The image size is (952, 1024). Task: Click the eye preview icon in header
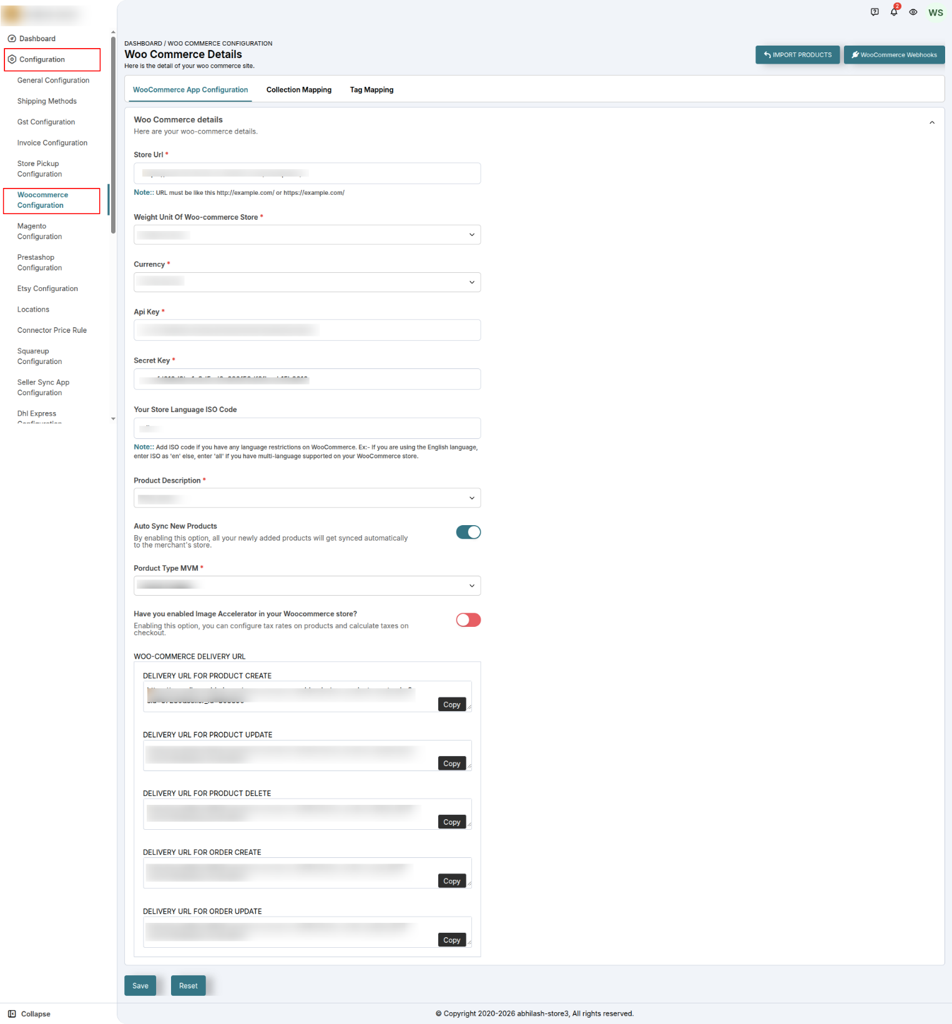pos(913,12)
